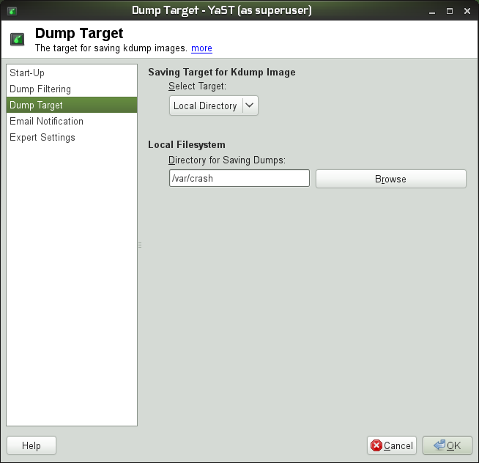The width and height of the screenshot is (479, 463).
Task: Select Dump Target in the sidebar
Action: pos(72,105)
